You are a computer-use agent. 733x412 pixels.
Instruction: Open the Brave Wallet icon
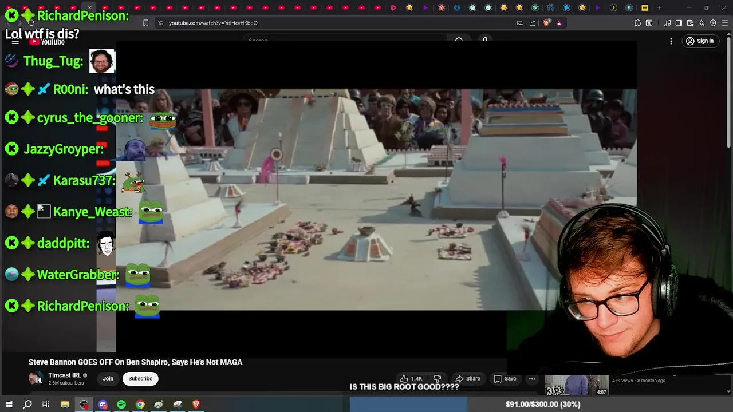[x=690, y=23]
